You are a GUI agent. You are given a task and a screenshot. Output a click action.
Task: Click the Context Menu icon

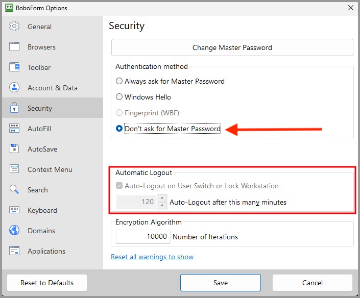[x=14, y=169]
